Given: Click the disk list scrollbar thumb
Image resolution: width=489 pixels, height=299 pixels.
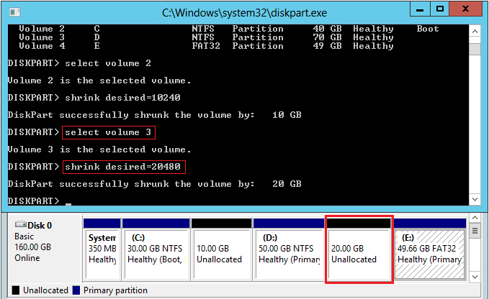Looking at the screenshot, I should point(475,231).
